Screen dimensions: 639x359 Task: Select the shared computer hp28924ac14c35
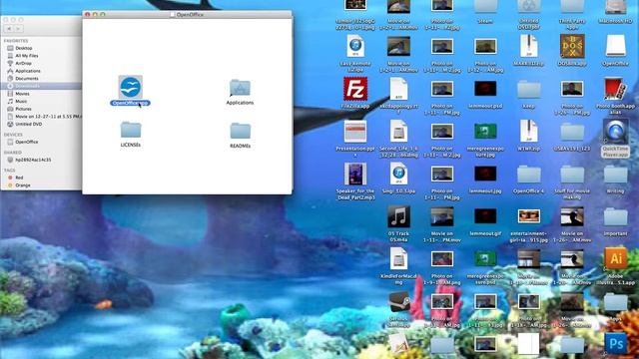pos(33,160)
